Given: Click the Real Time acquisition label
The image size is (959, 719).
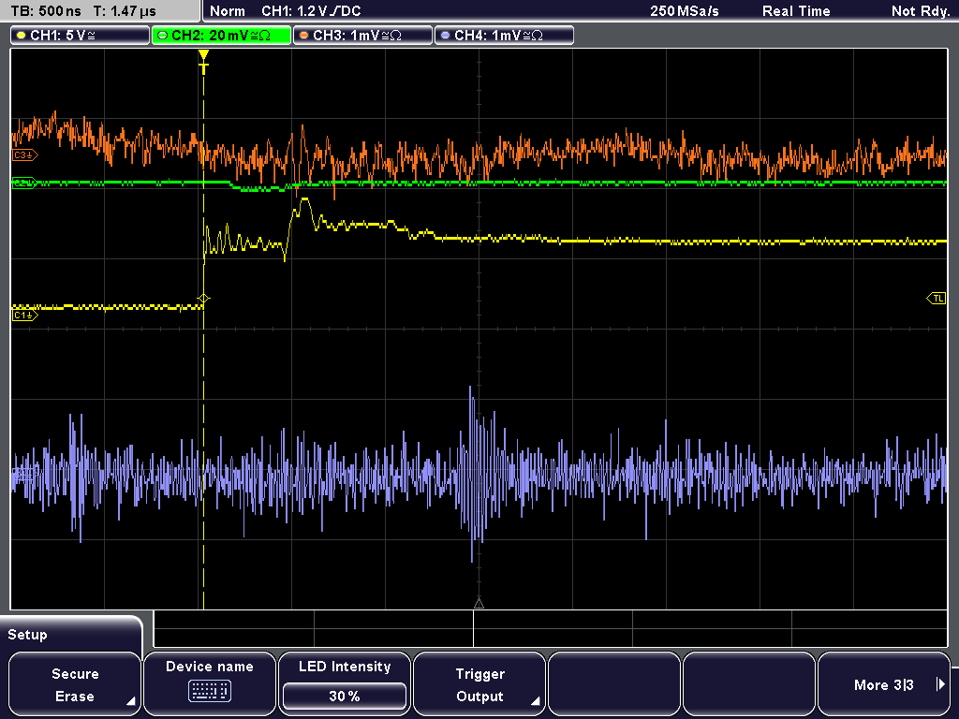Looking at the screenshot, I should [796, 11].
